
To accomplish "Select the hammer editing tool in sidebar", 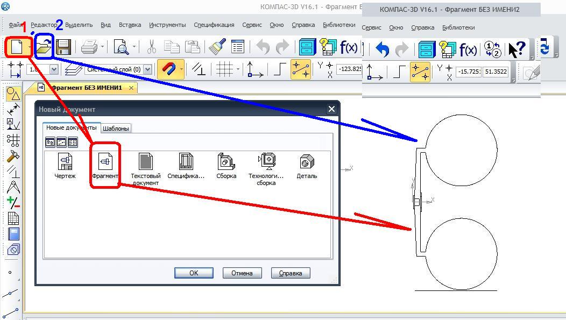I will click(13, 156).
